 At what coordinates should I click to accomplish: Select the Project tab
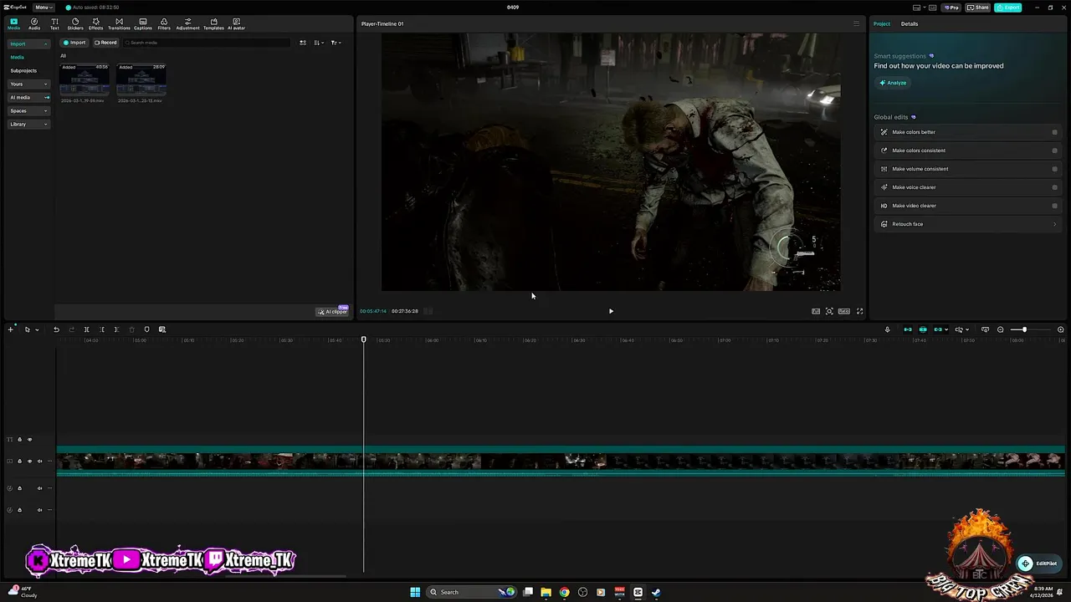pos(882,23)
